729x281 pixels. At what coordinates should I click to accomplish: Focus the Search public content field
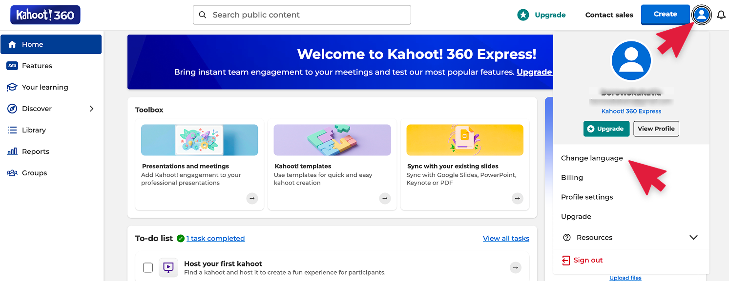coord(302,15)
